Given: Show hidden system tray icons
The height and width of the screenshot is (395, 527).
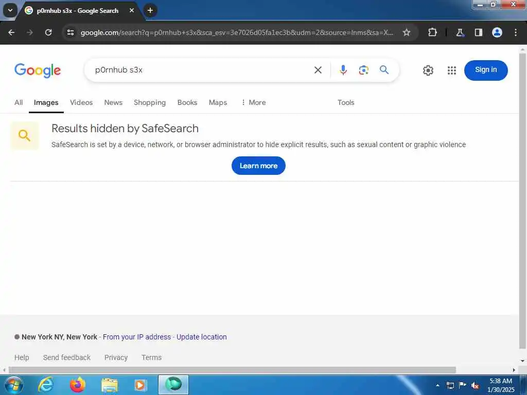Looking at the screenshot, I should tap(437, 385).
